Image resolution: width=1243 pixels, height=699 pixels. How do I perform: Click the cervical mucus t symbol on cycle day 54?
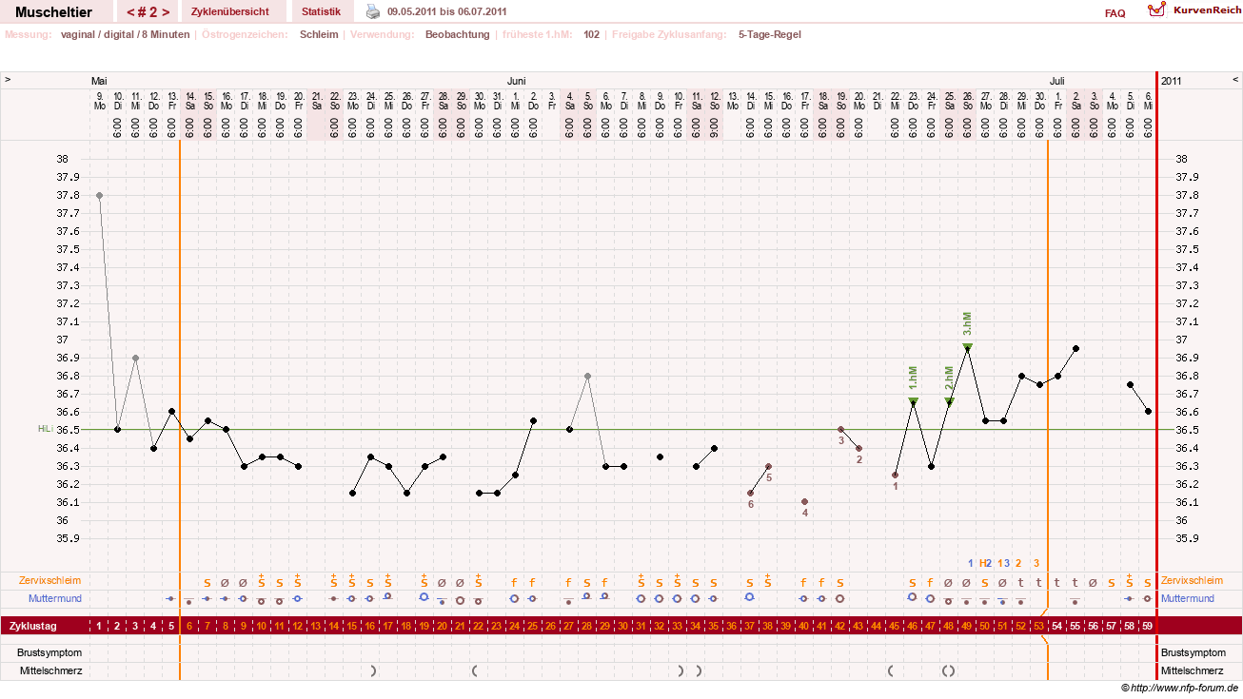(1057, 582)
